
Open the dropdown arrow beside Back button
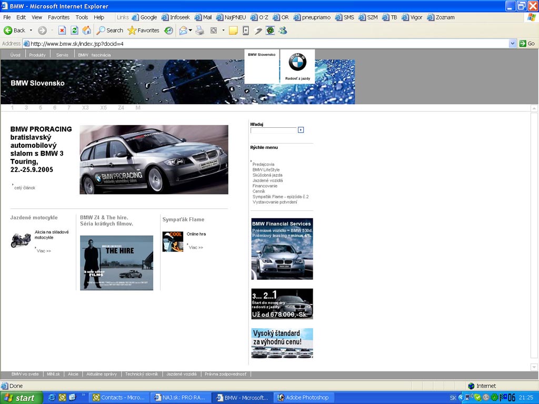31,31
